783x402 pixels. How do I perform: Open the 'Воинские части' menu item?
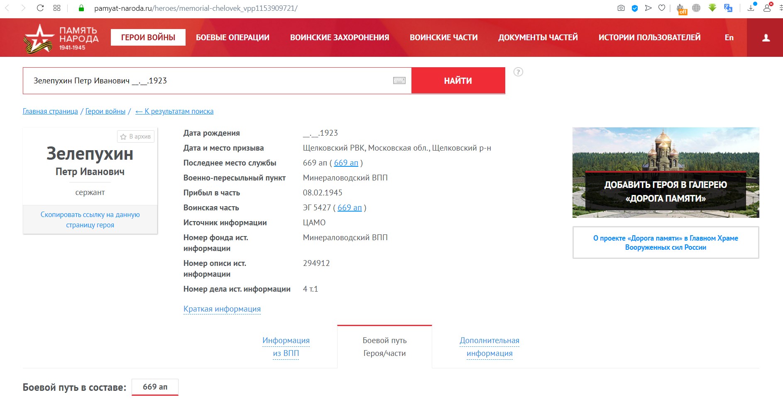pos(444,37)
